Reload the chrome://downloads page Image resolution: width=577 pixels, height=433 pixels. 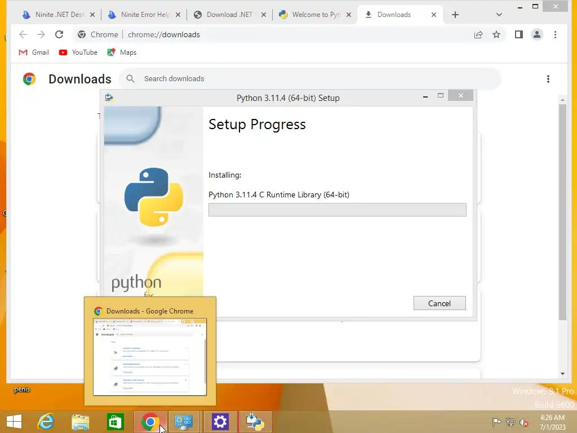pos(59,34)
